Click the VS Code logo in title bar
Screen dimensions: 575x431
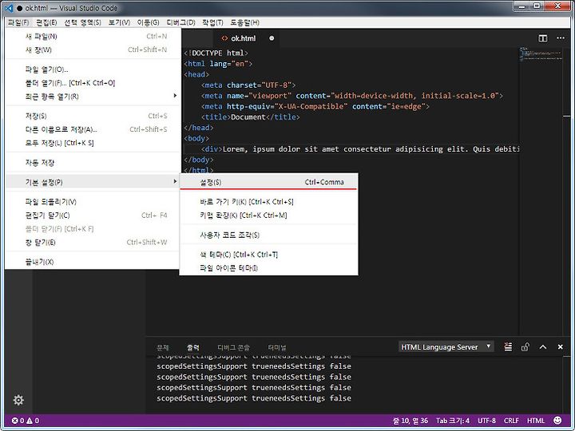[x=9, y=8]
